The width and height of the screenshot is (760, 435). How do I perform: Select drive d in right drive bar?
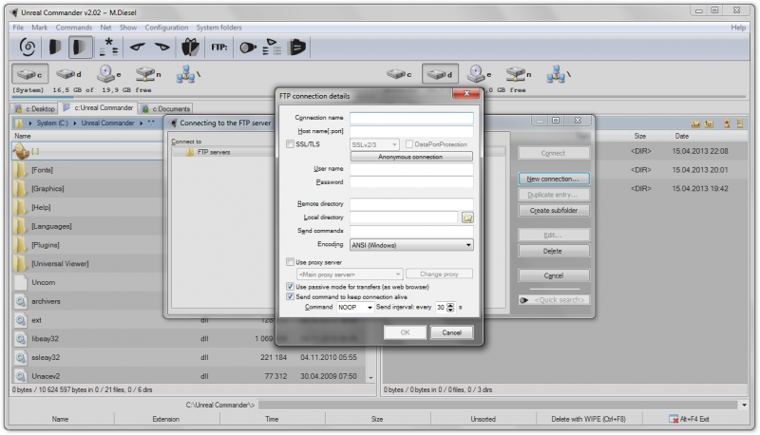(x=440, y=74)
